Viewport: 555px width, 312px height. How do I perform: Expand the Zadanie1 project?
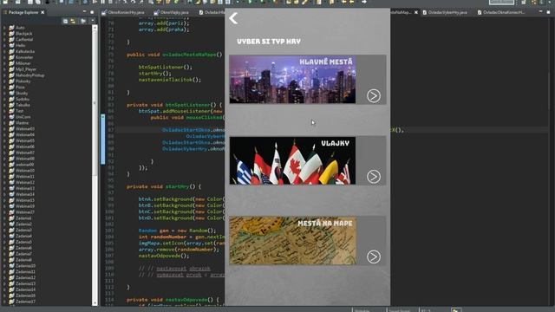coord(4,218)
